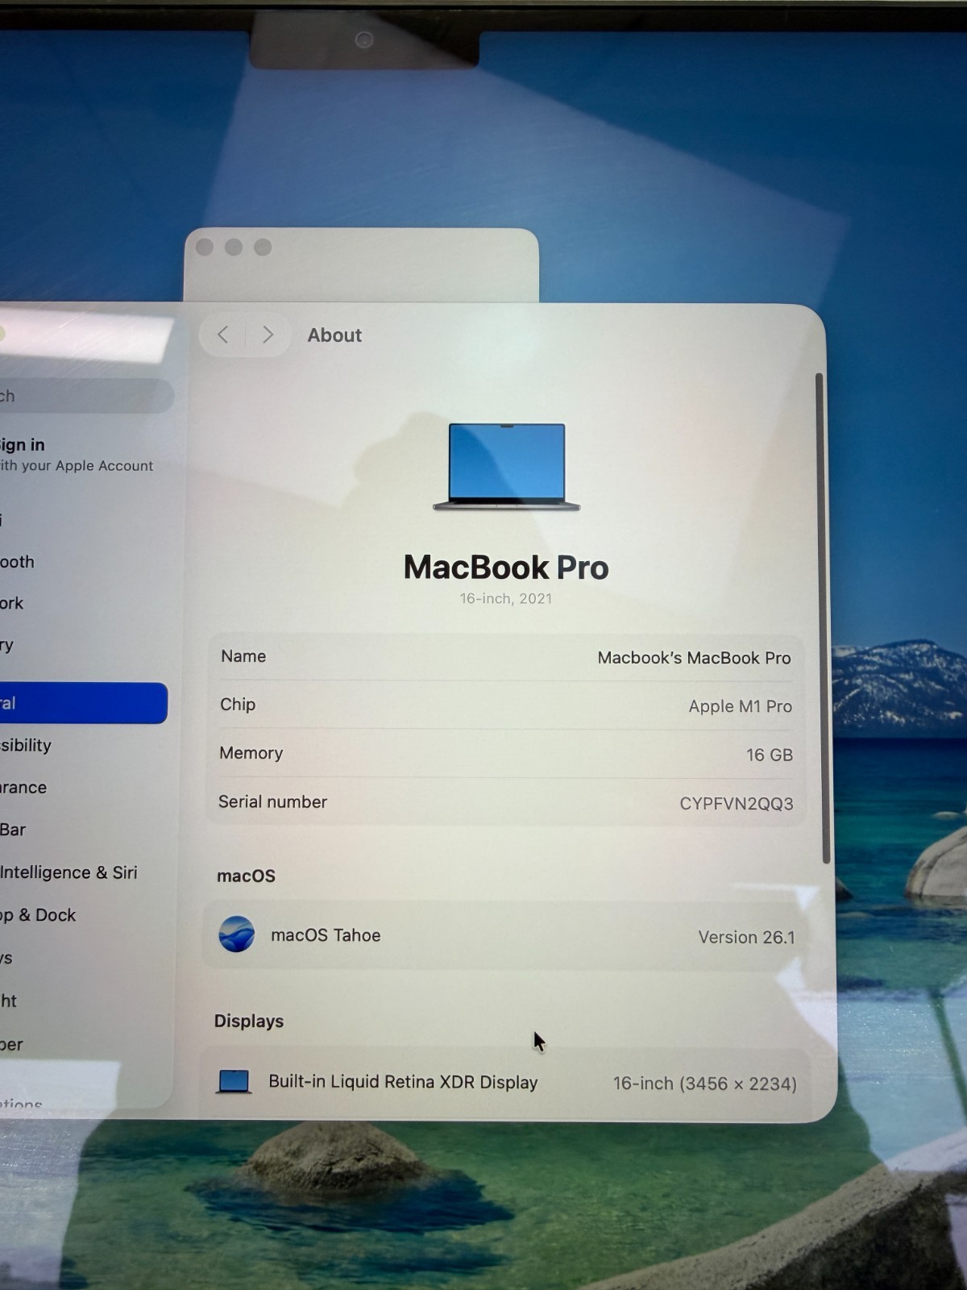Click the Apple M1 Pro chip value
This screenshot has height=1290, width=967.
point(740,706)
